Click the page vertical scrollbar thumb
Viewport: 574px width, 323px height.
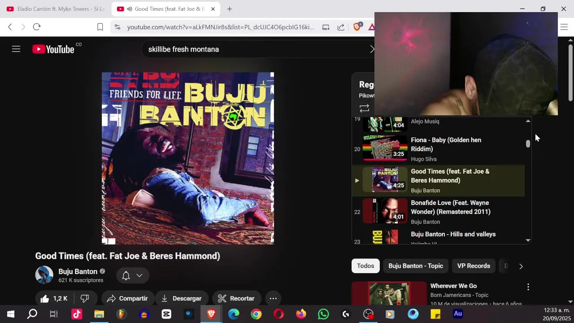[x=570, y=72]
